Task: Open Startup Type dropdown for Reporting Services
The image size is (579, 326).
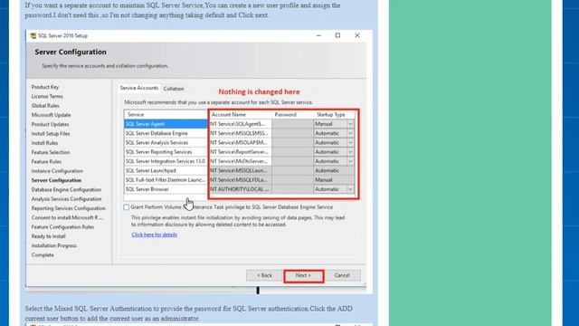Action: point(350,152)
